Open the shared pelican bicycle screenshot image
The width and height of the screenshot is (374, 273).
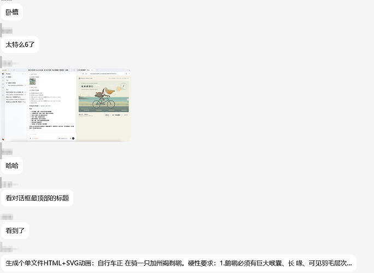coord(66,105)
